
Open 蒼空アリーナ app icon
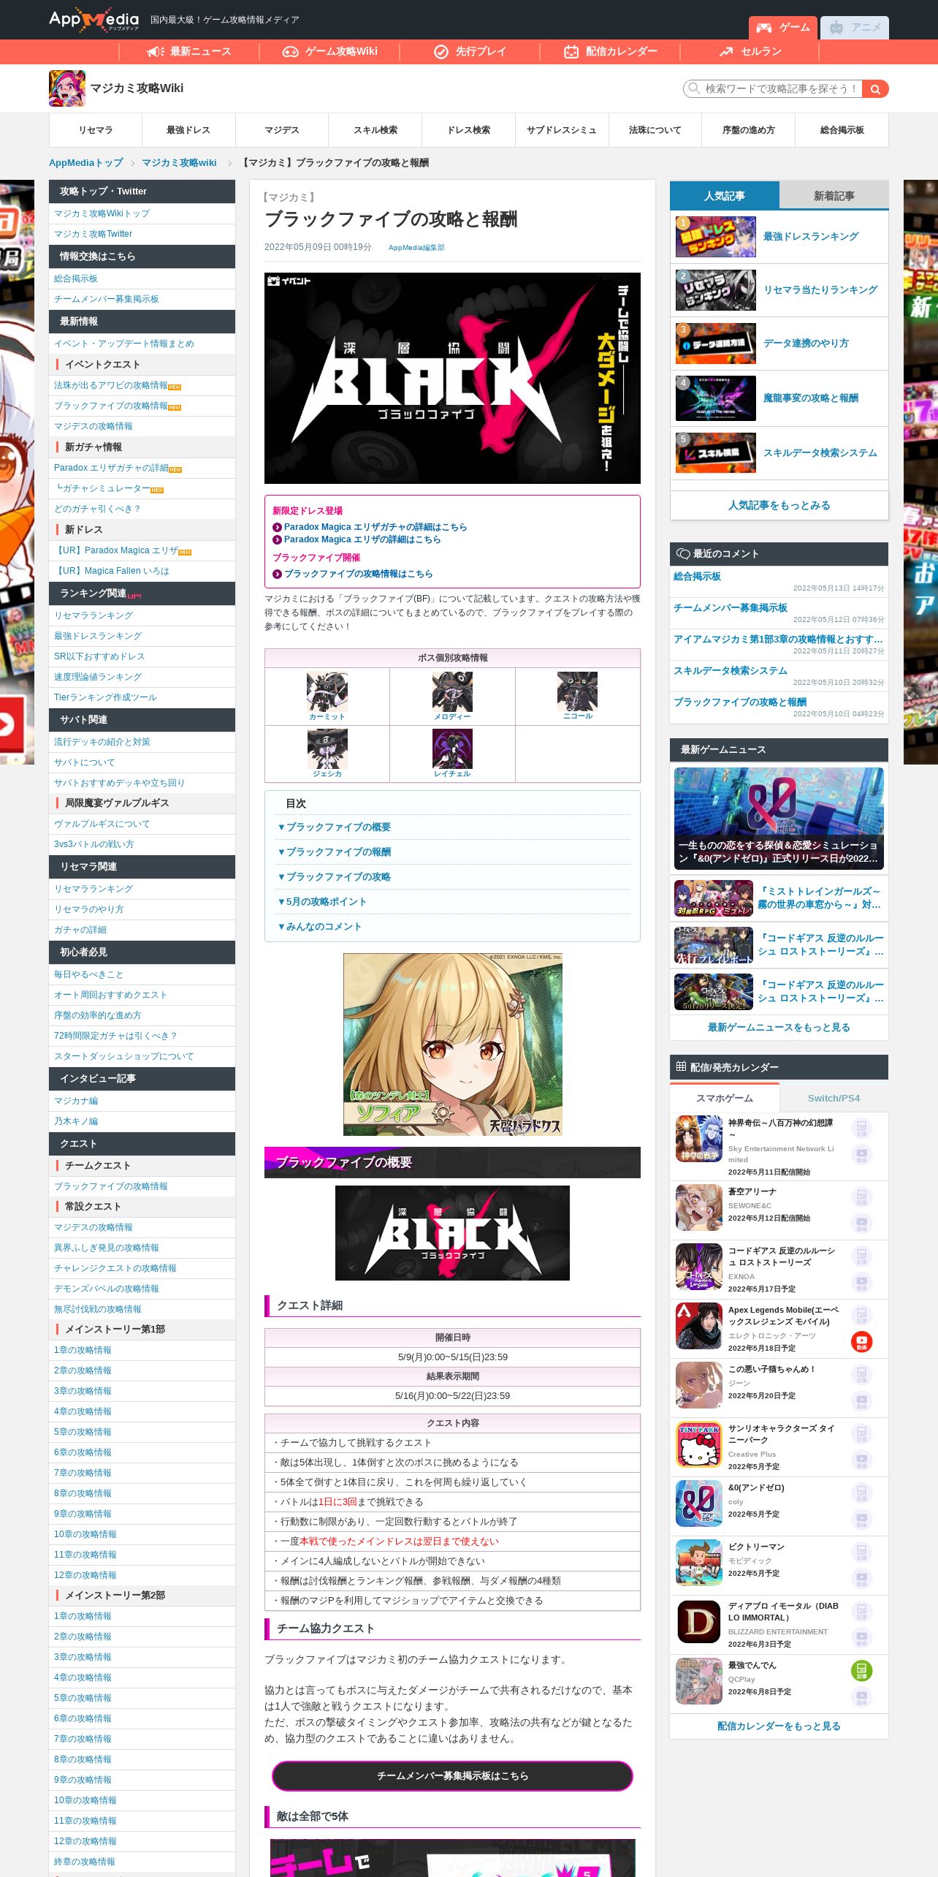(699, 1207)
